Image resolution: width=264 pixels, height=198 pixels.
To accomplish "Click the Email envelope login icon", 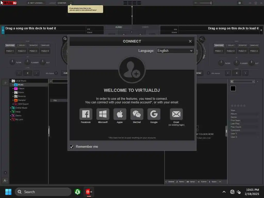I will 176,114.
